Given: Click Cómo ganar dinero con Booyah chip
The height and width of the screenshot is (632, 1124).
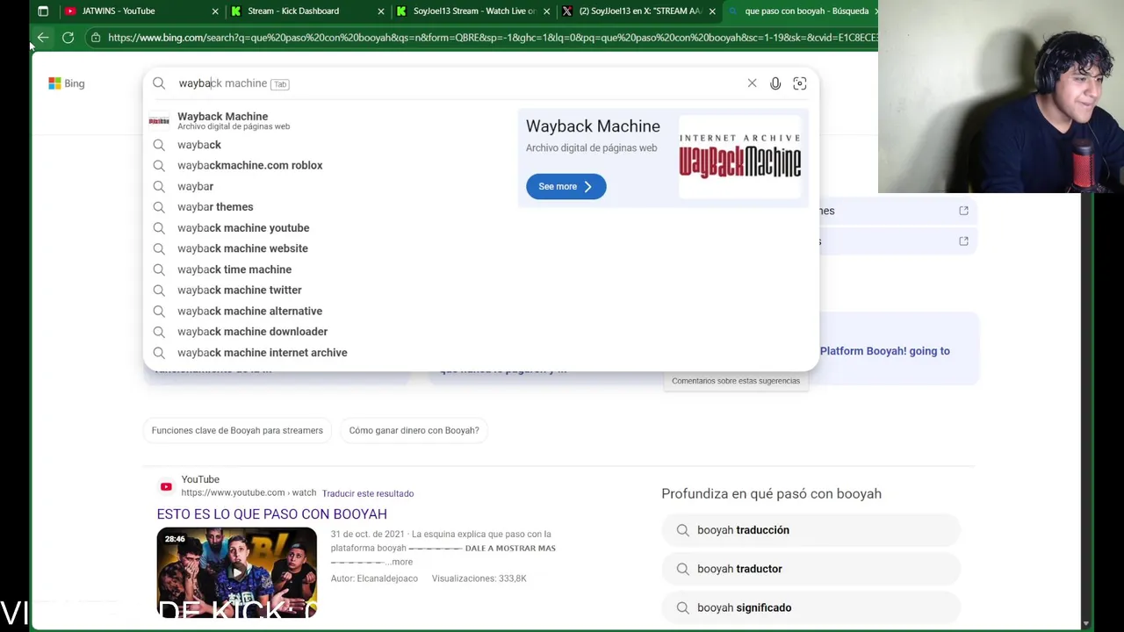Looking at the screenshot, I should point(414,430).
